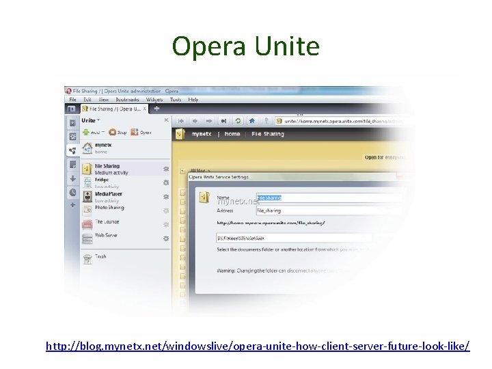The height and width of the screenshot is (369, 492).
Task: Click the gear icon for Web Server
Action: pyautogui.click(x=166, y=238)
